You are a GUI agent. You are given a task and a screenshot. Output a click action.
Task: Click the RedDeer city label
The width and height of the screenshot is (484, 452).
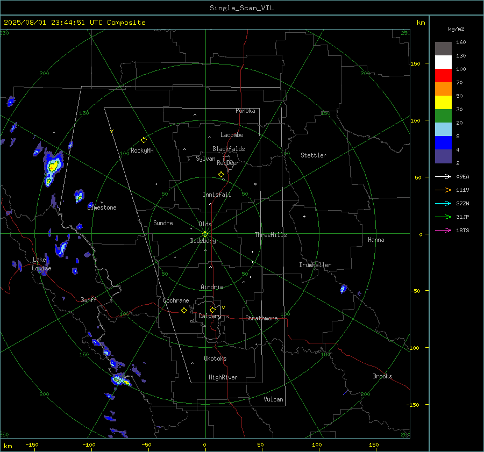(x=228, y=163)
